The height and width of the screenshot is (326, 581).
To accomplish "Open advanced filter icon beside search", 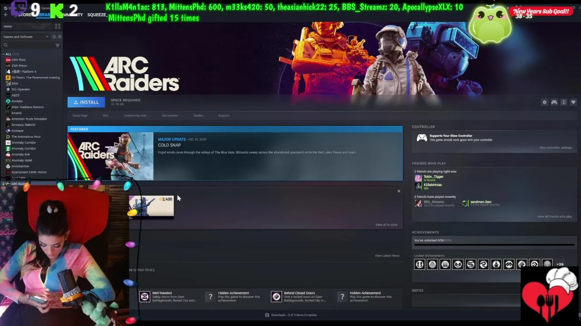I will [57, 45].
